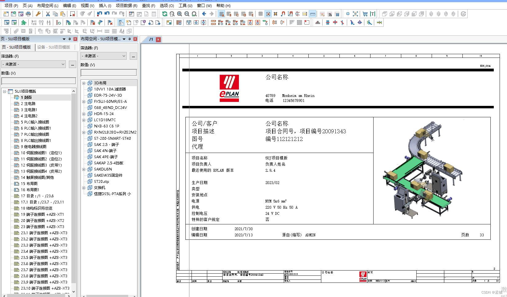Image resolution: width=507 pixels, height=297 pixels.
Task: Toggle grid B display
Action: (229, 14)
